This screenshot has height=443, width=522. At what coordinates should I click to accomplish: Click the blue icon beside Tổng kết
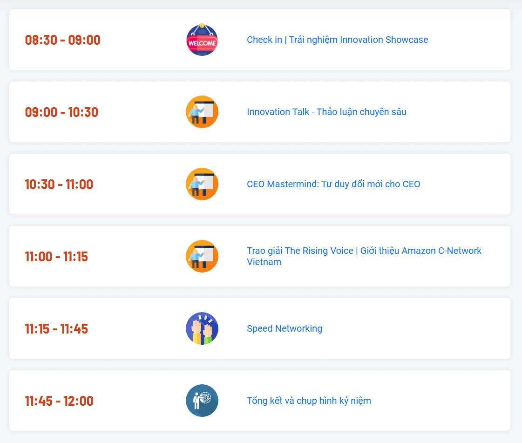pos(202,401)
